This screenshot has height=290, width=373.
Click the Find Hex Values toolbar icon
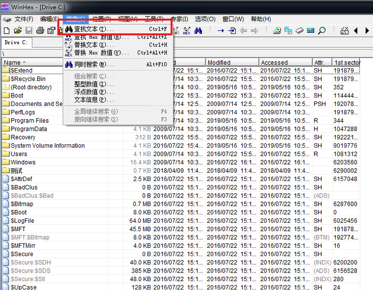[186, 31]
